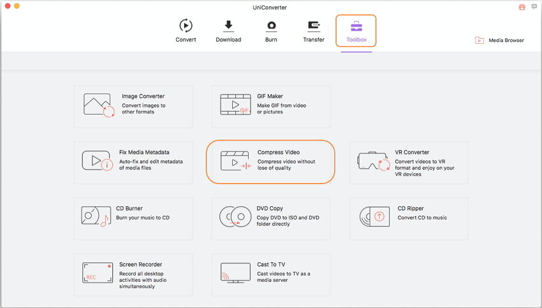This screenshot has height=308, width=542.
Task: Launch Screen Recorder title
Action: 141,265
